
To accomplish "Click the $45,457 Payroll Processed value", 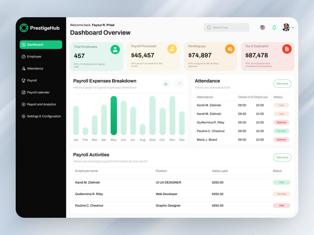I will click(143, 55).
